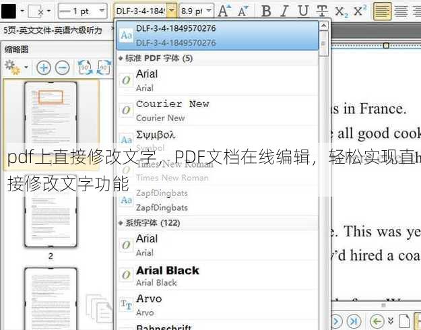Toggle strikethrough formatting
Viewport: 421px width, 330px height.
point(322,11)
